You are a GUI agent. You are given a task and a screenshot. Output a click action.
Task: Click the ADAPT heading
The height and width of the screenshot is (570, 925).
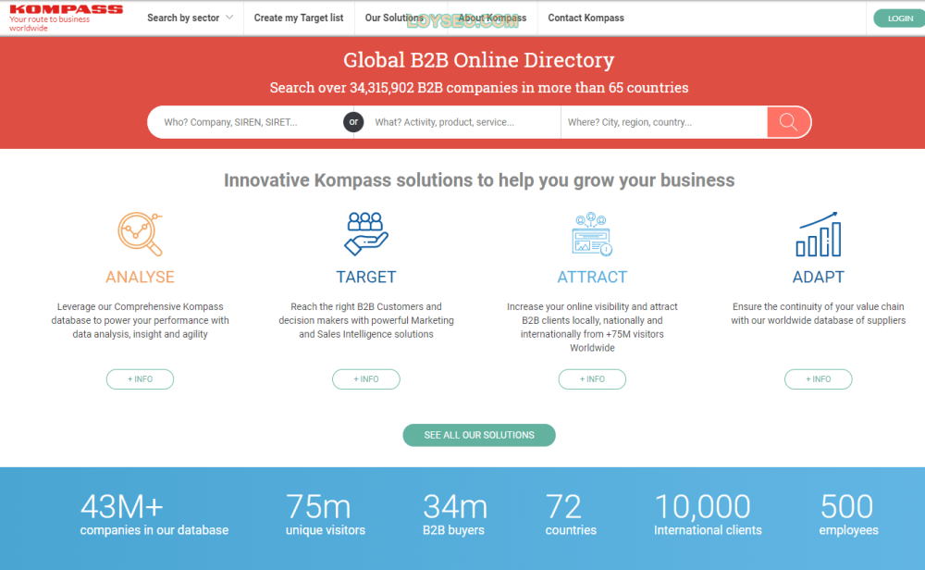(x=819, y=277)
